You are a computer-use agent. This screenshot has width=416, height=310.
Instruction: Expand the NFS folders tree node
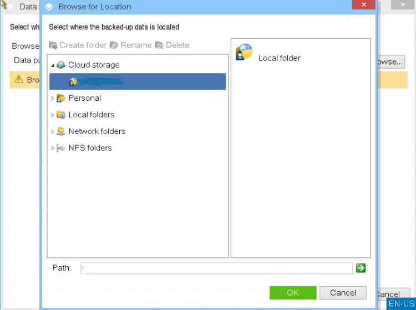[x=53, y=148]
